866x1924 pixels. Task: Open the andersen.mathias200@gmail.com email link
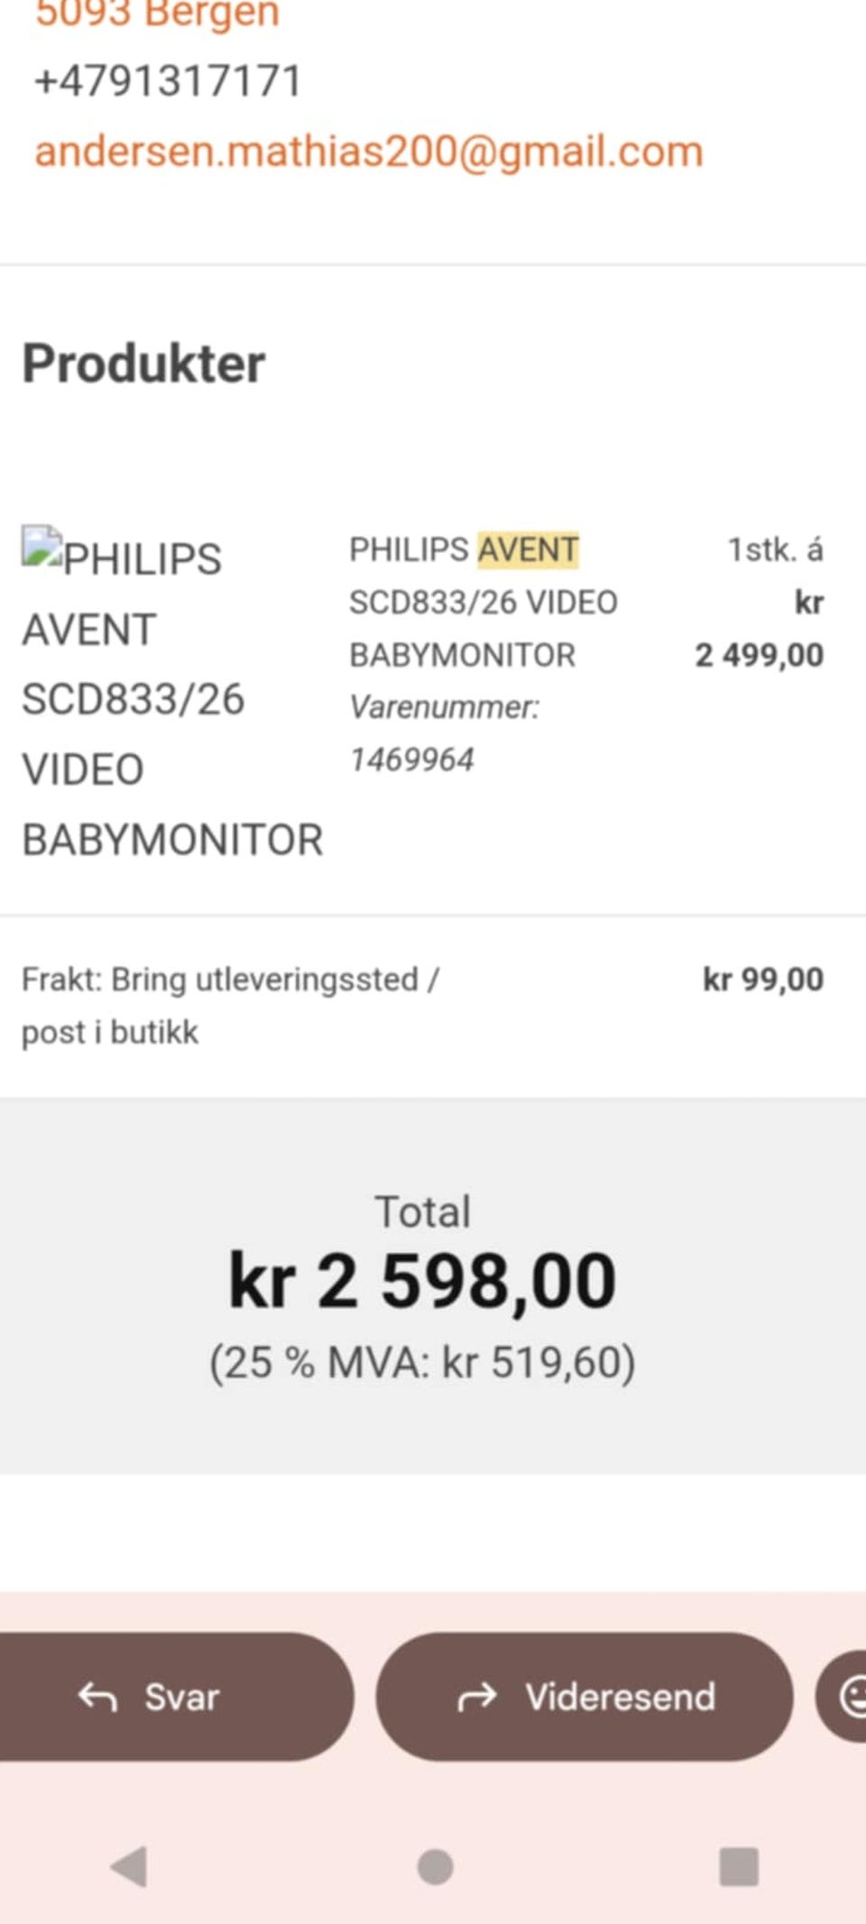368,152
